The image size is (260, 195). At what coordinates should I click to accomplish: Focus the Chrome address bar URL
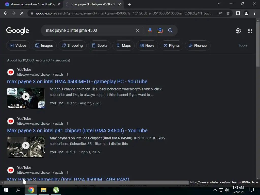[124, 13]
